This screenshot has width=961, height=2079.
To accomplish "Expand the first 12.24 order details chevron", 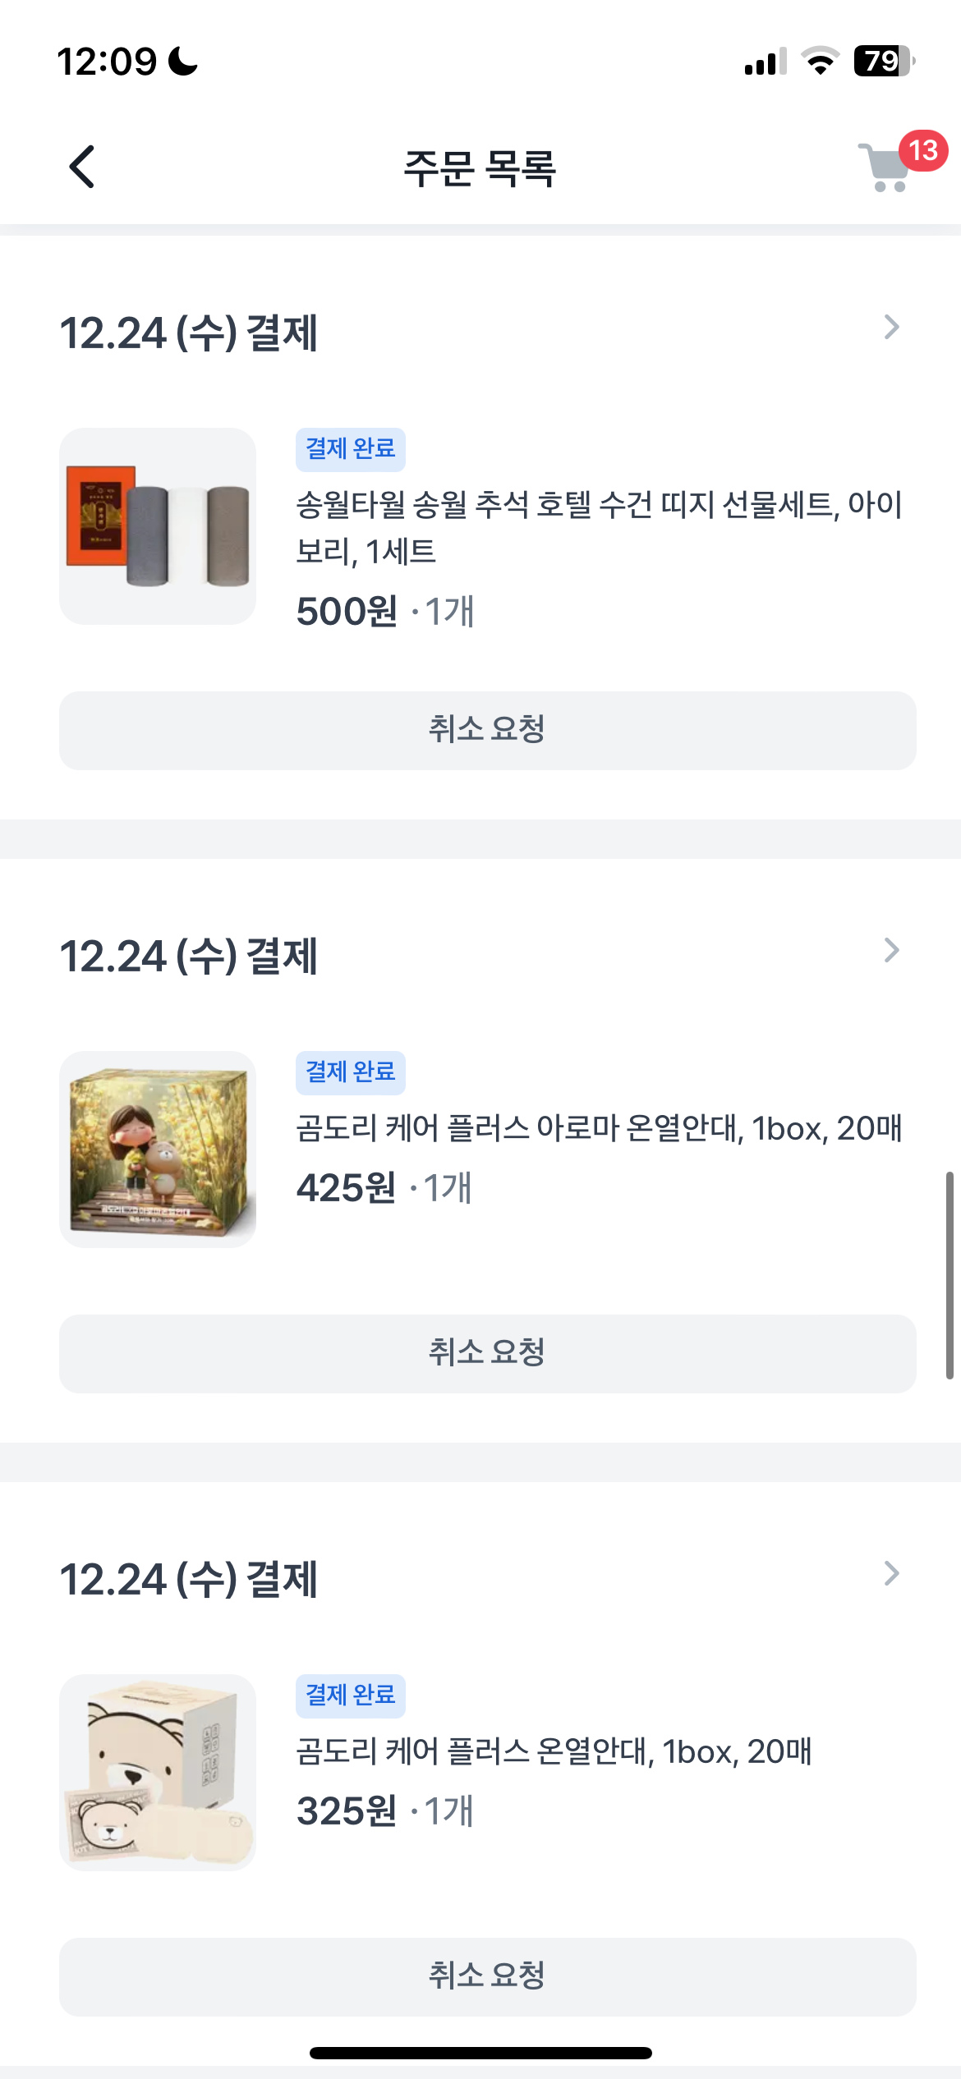I will click(x=891, y=328).
